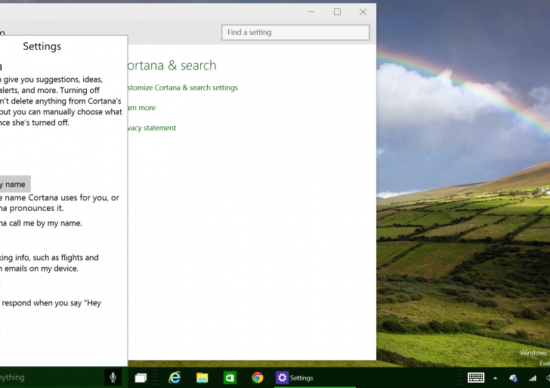The image size is (550, 388).
Task: Open Task View from the taskbar
Action: pyautogui.click(x=141, y=377)
